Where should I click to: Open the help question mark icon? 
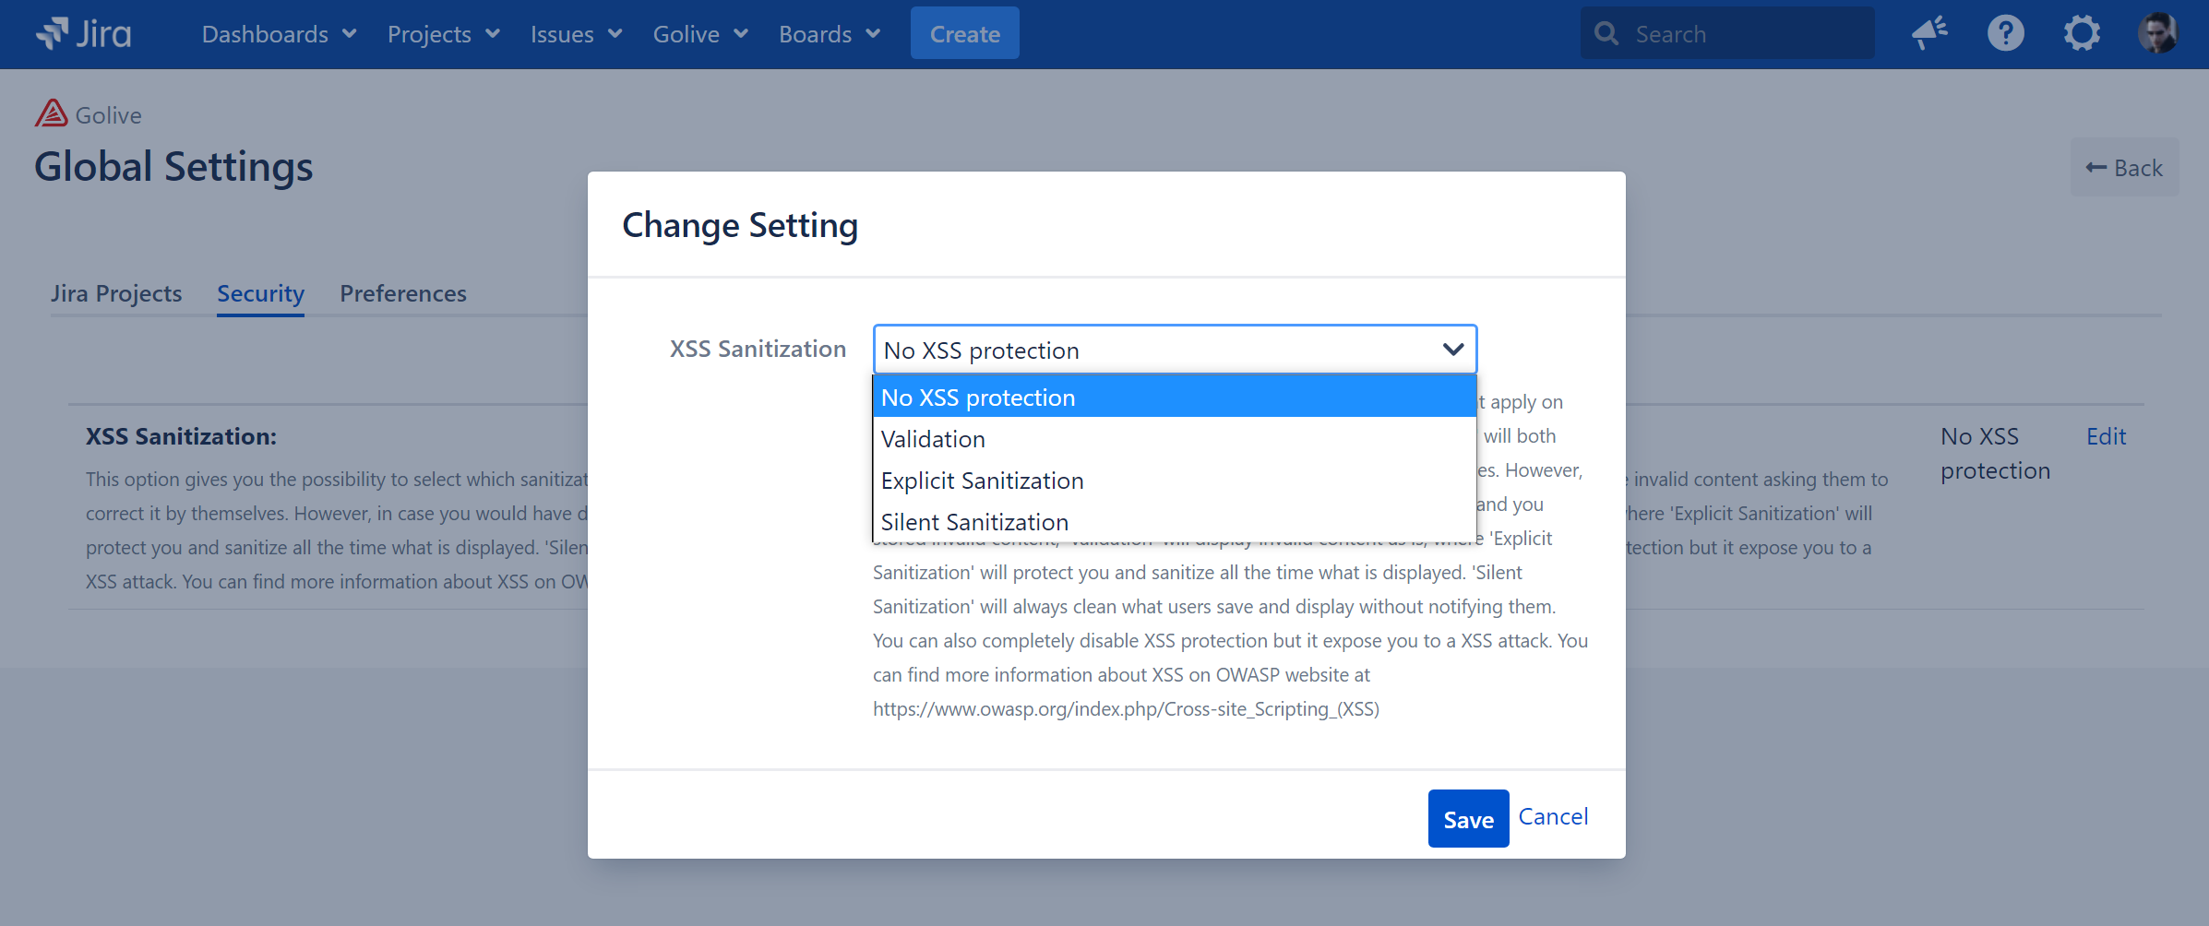(x=2005, y=34)
